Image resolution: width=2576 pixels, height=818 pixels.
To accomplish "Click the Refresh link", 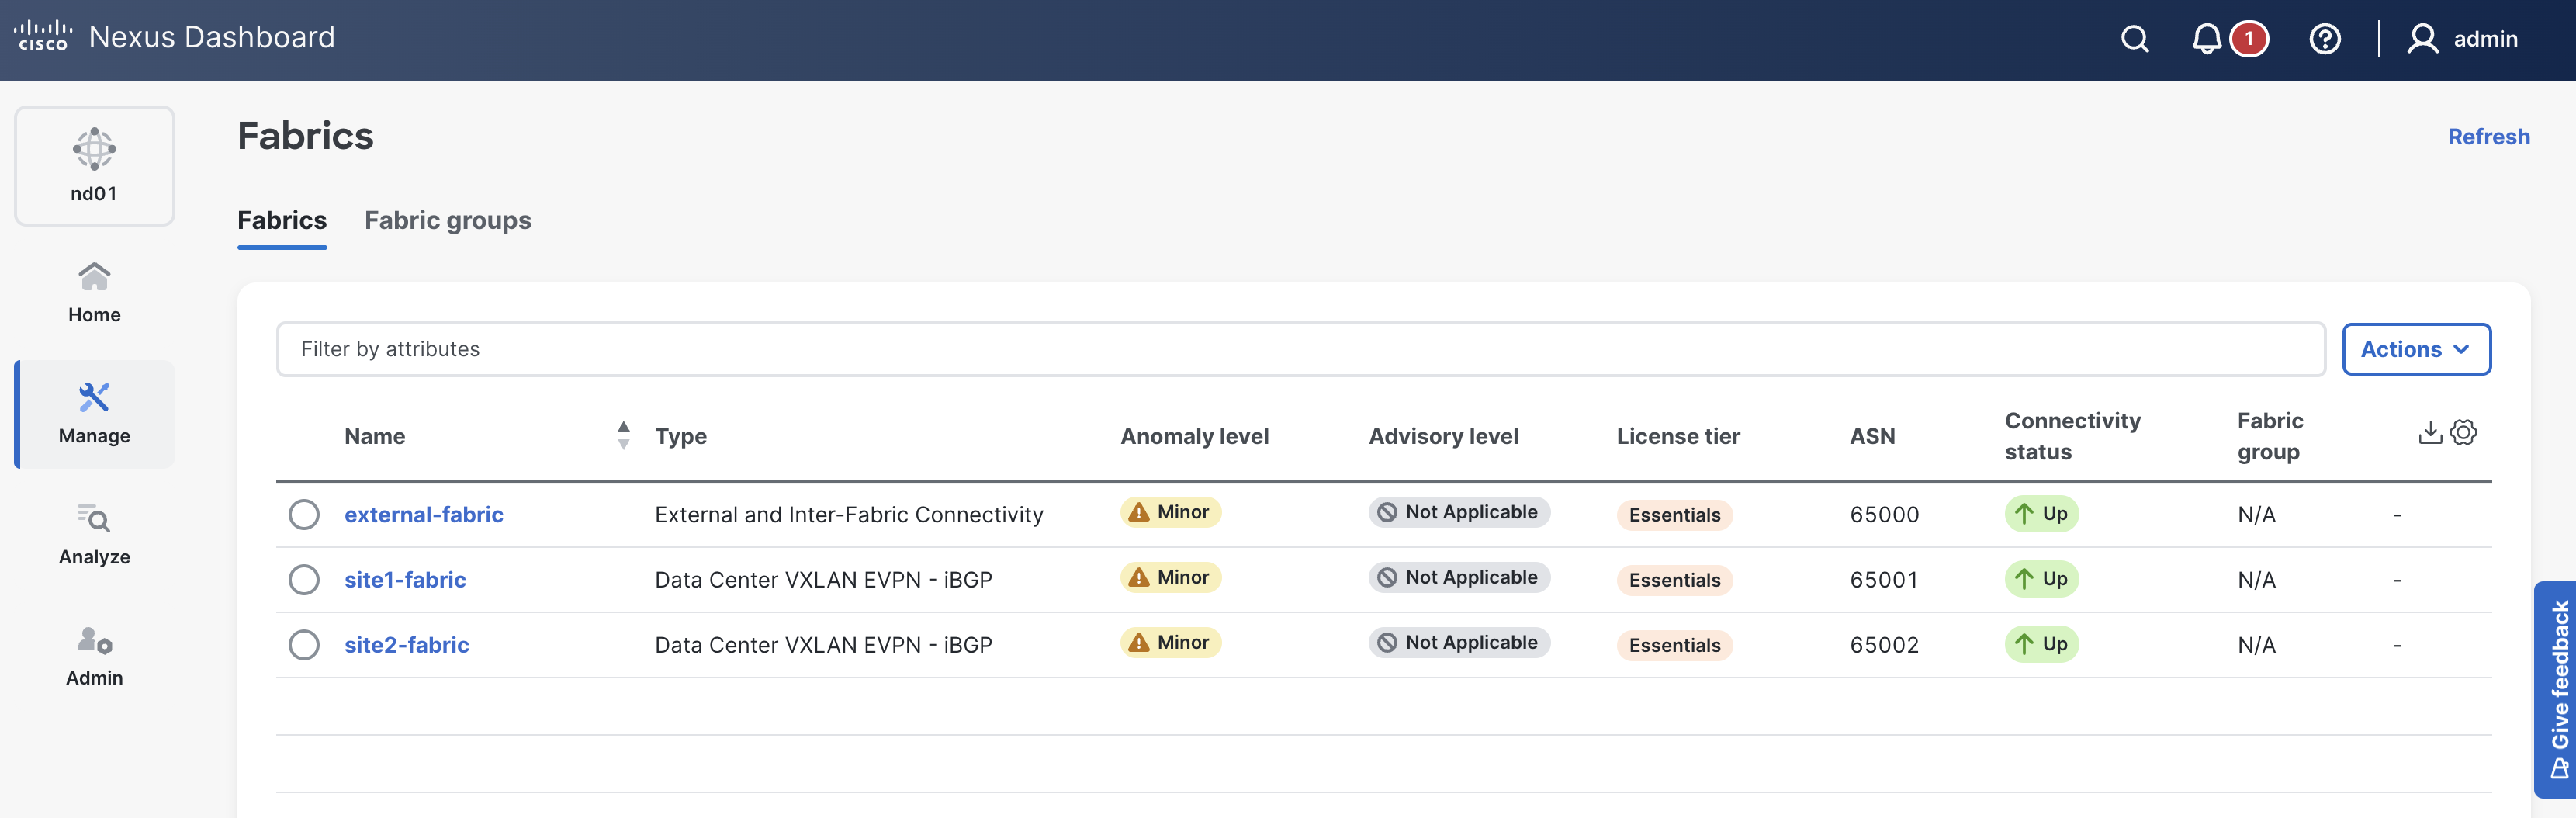I will point(2488,137).
